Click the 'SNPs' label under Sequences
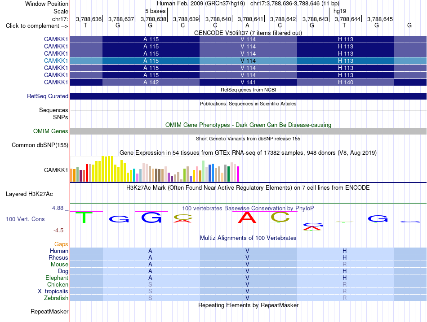 point(61,117)
